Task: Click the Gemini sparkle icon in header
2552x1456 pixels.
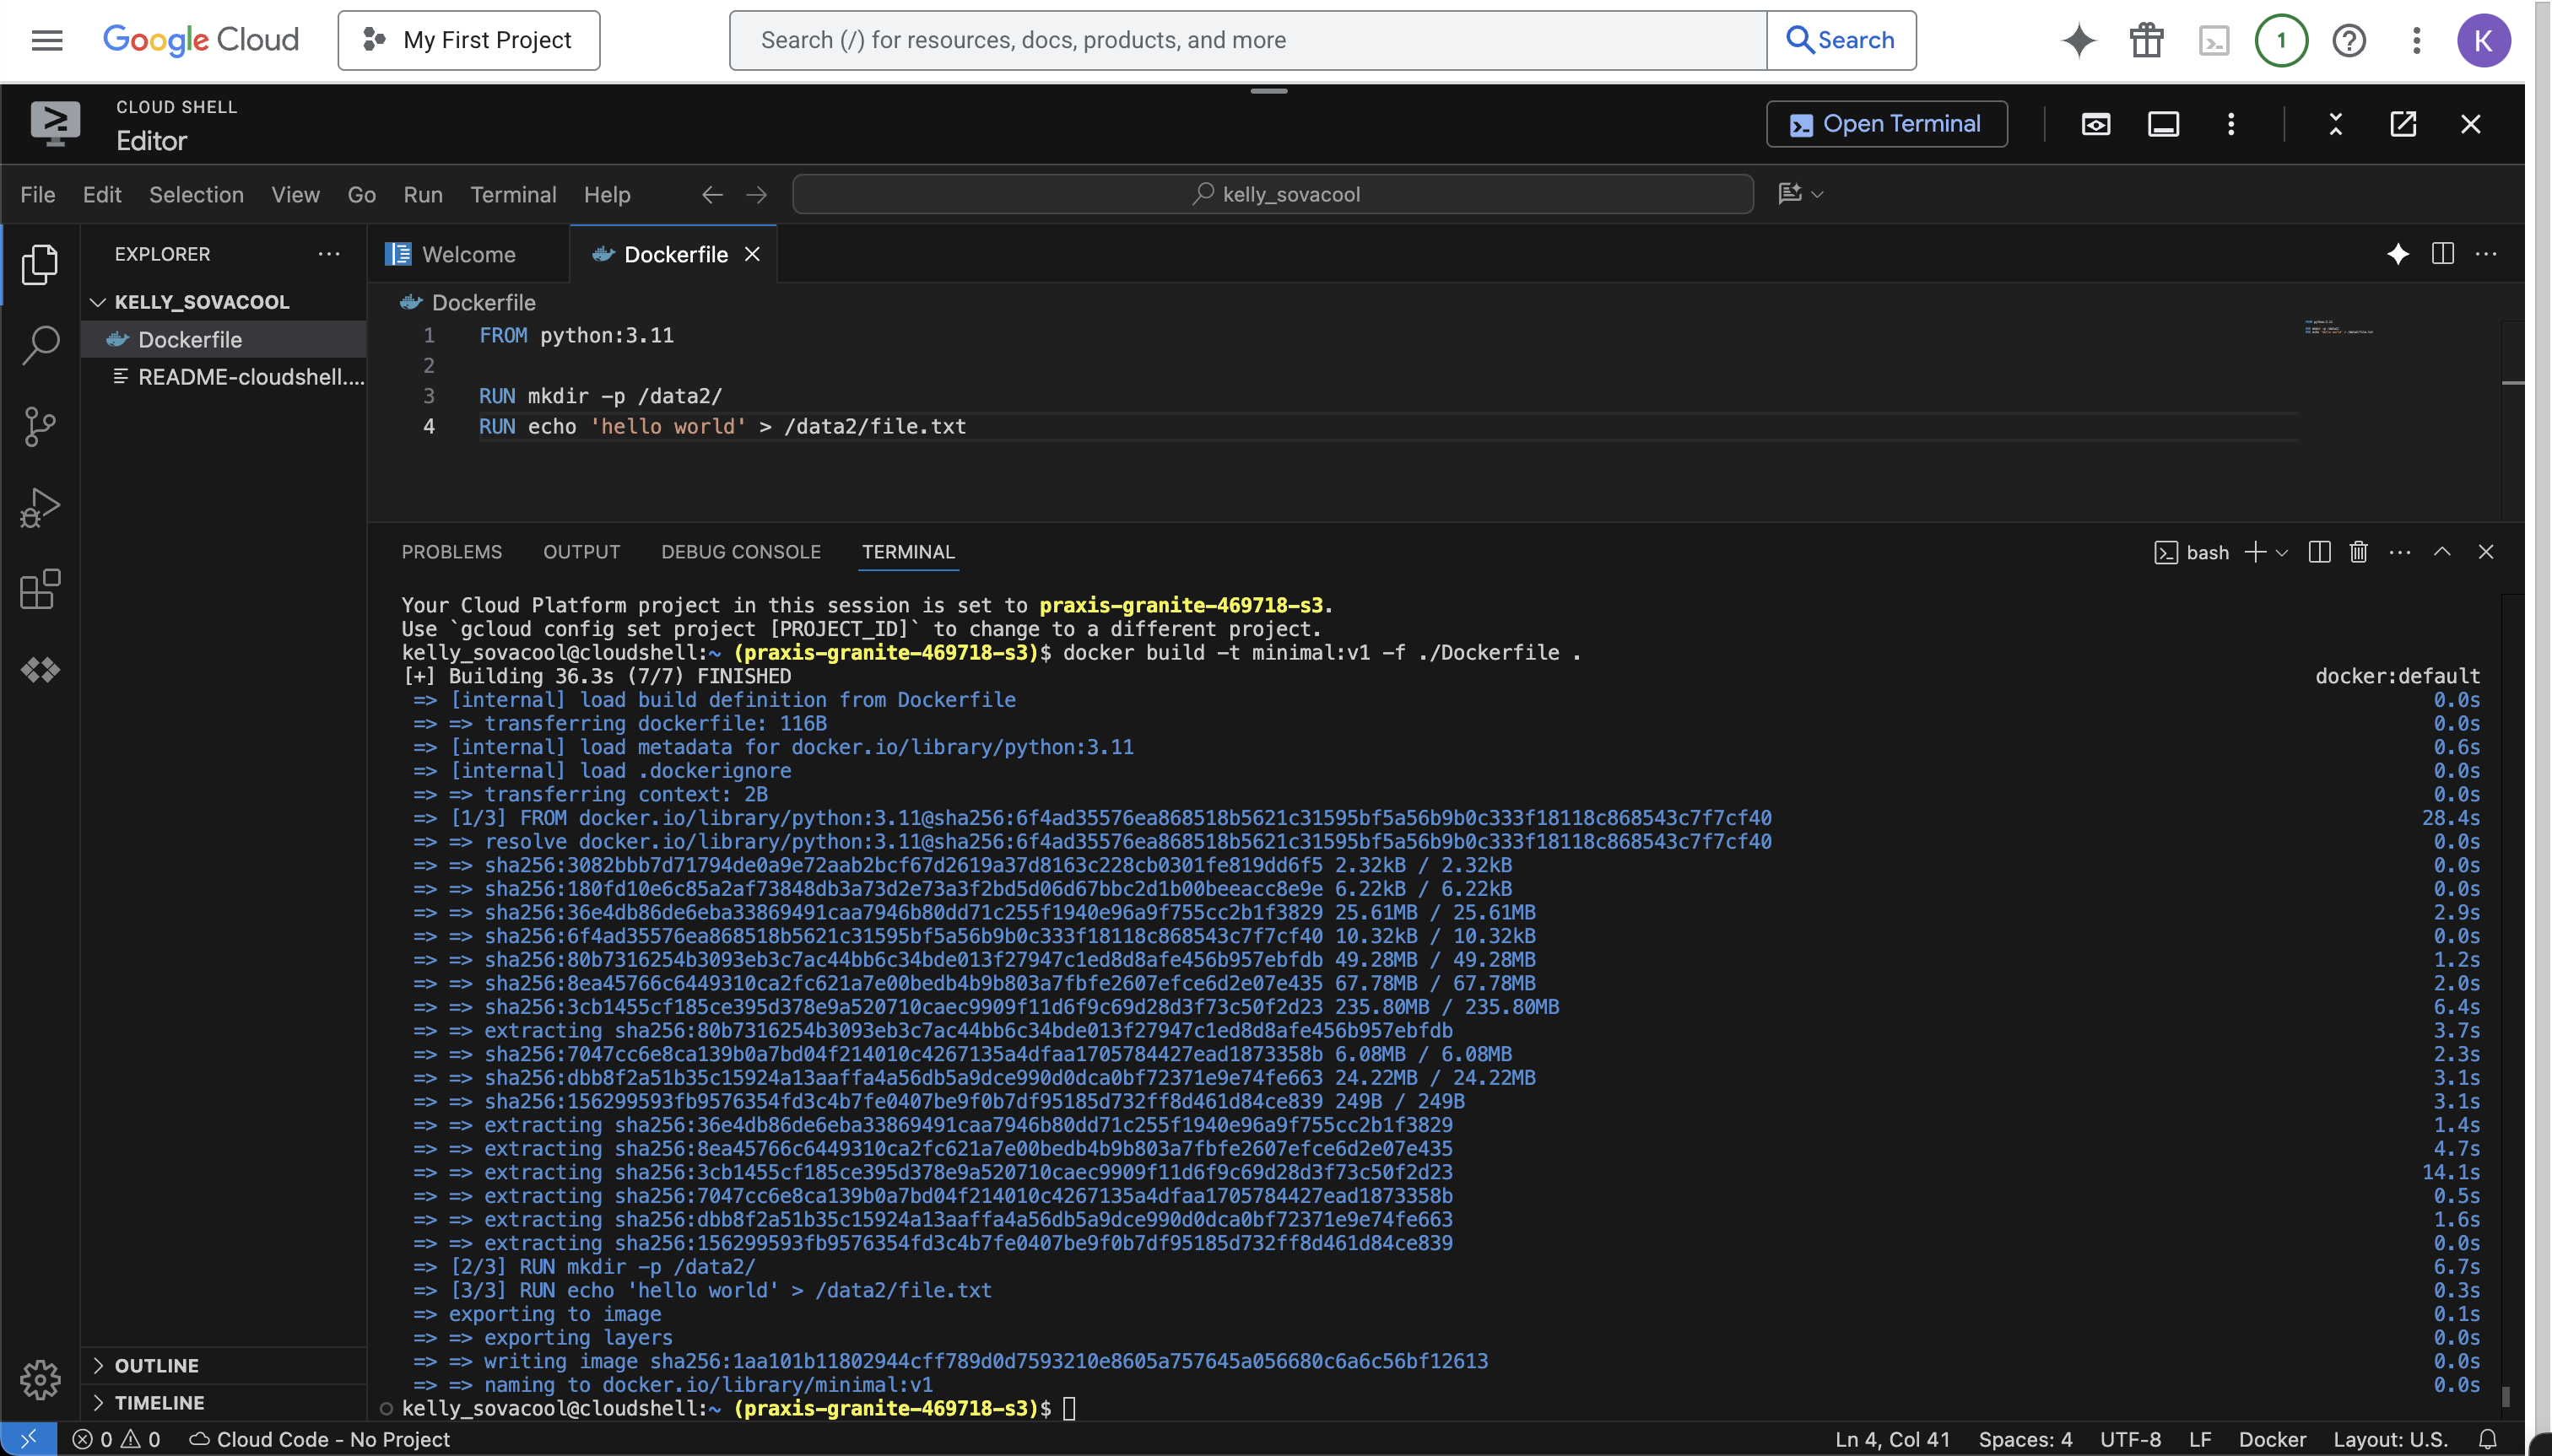Action: click(x=2078, y=40)
